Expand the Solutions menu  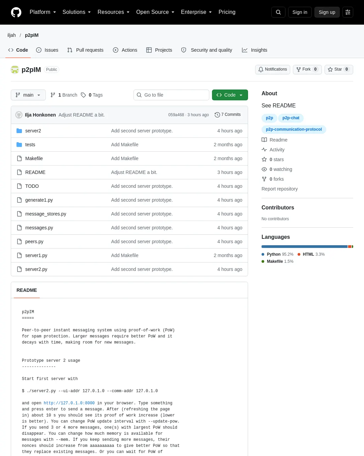point(77,12)
